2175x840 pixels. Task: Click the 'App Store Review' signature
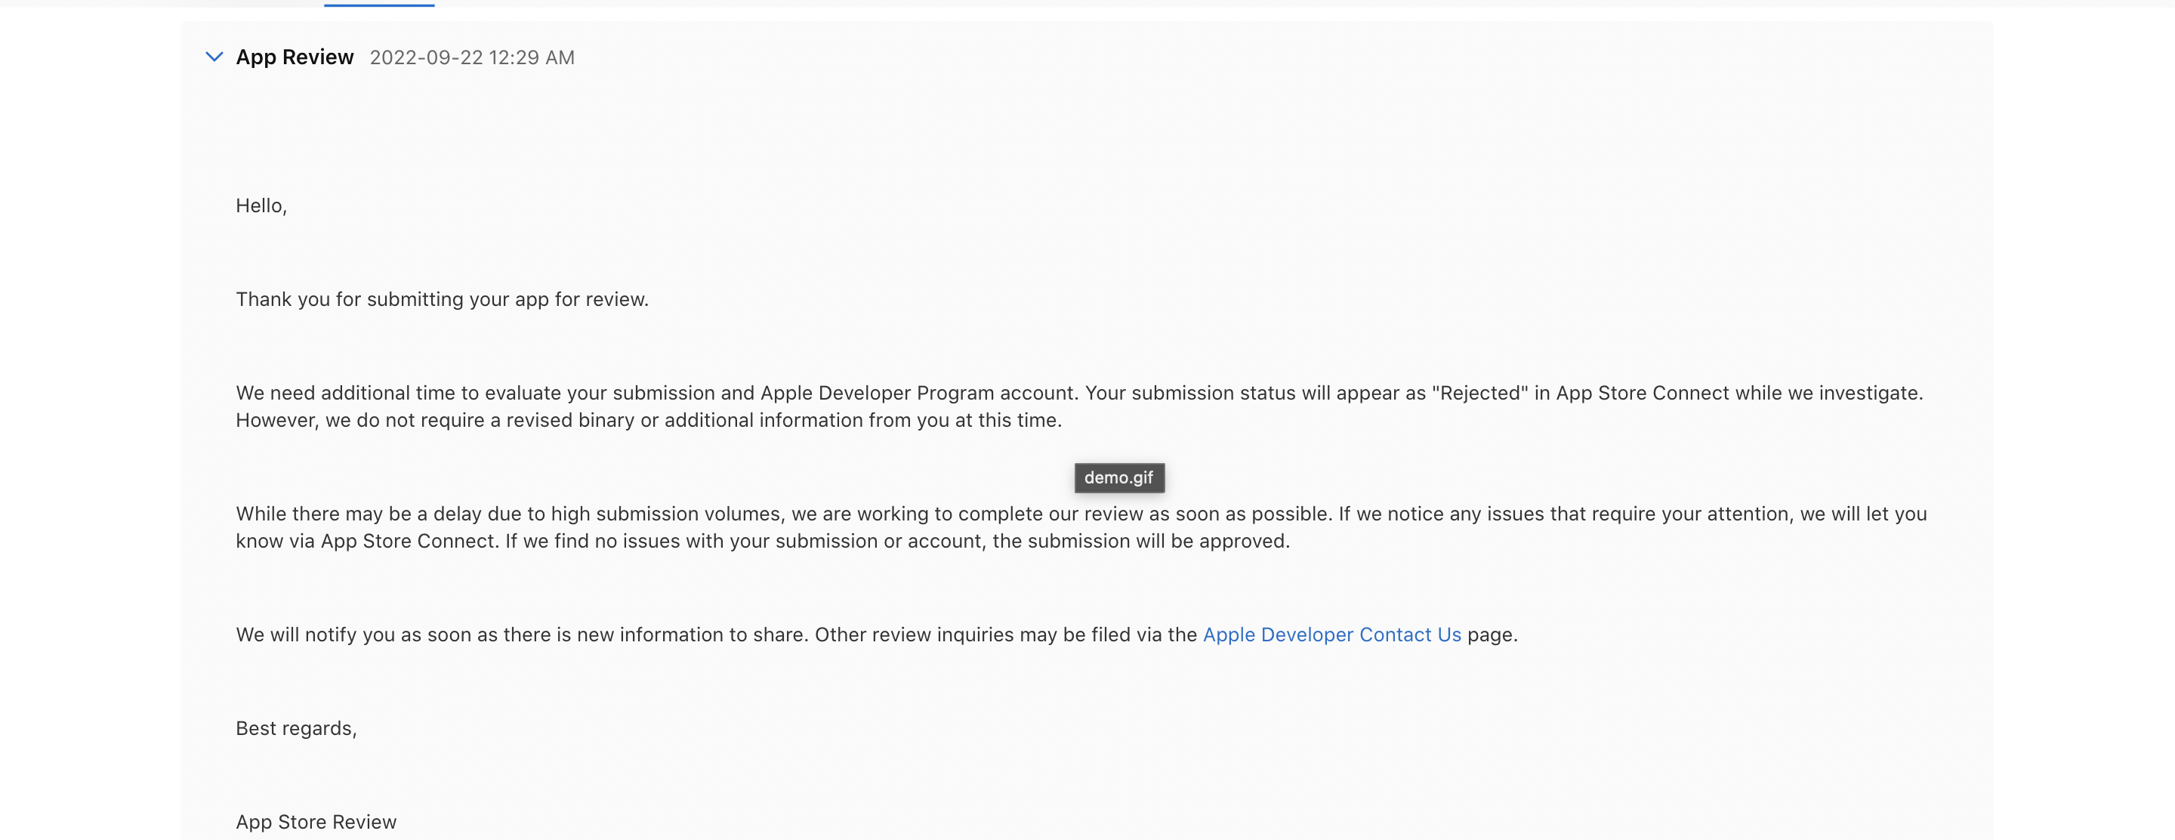316,823
